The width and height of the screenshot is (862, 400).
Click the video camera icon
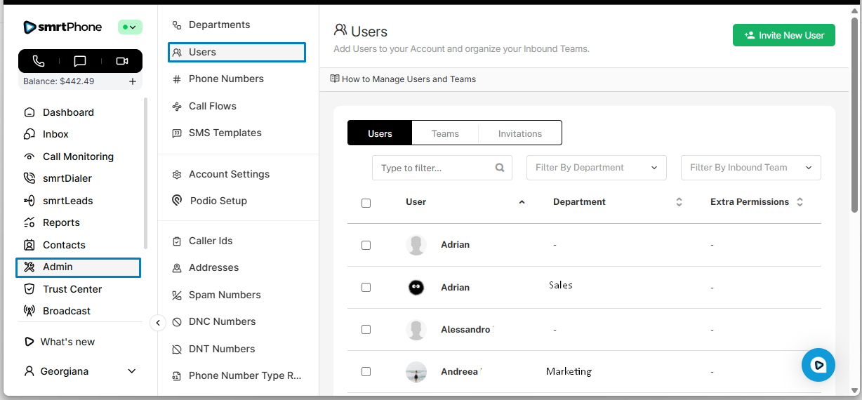tap(122, 61)
